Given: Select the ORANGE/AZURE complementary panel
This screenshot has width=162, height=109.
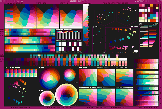Looking at the screenshot, I should [x=106, y=77].
